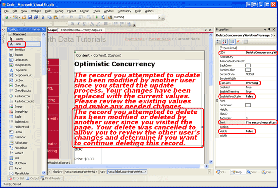Open the Community menu

click(x=124, y=11)
